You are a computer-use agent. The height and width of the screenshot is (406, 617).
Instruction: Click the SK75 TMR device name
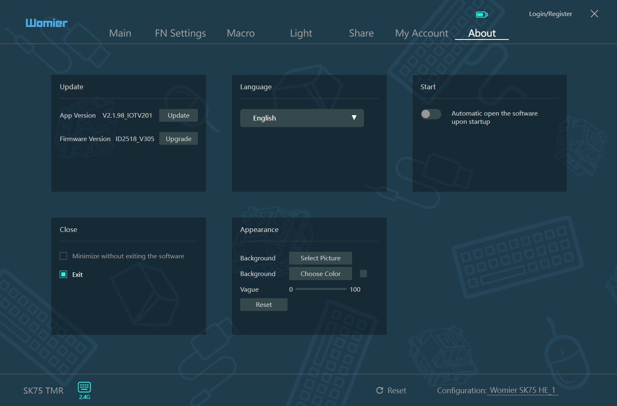[43, 391]
